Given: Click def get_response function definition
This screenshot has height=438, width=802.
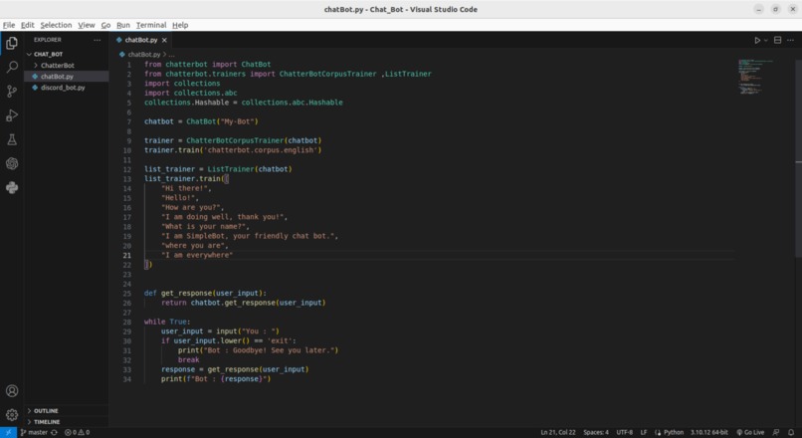Looking at the screenshot, I should tap(205, 294).
